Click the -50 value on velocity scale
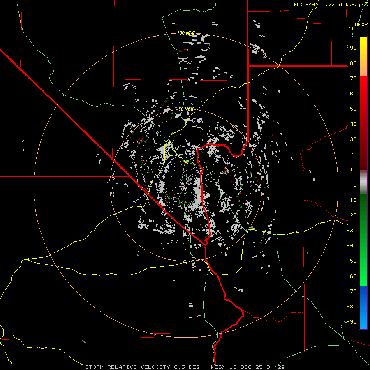The height and width of the screenshot is (370, 370). 351,261
